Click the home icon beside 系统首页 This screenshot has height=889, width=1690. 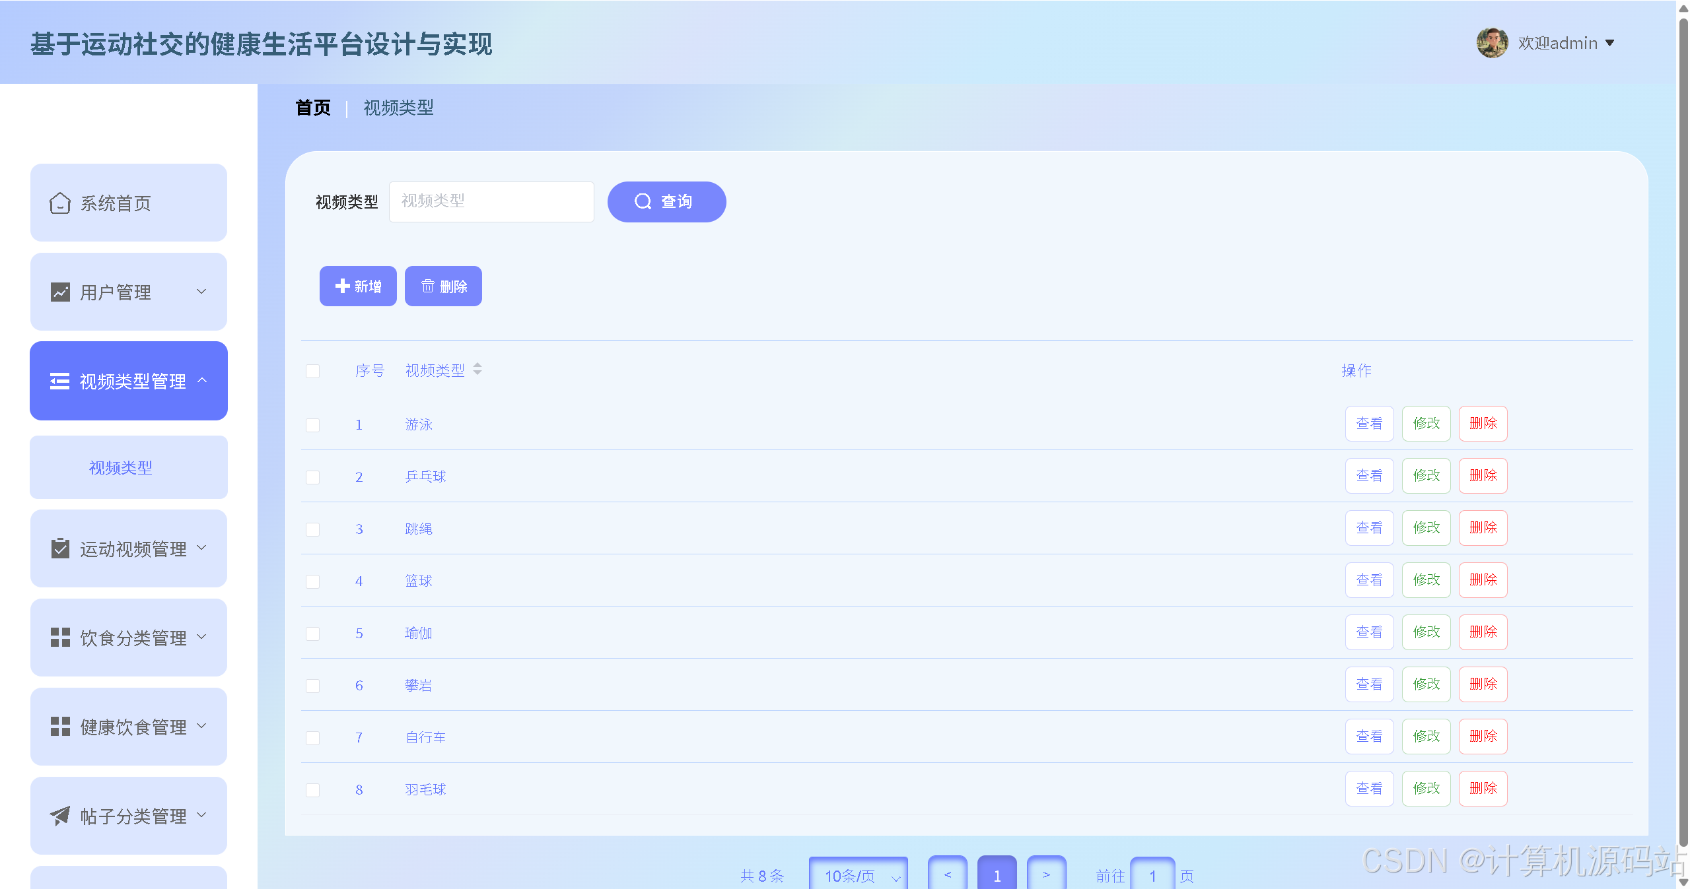[60, 203]
